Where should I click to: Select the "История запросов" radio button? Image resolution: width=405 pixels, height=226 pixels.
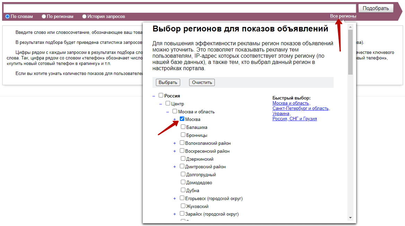point(84,16)
